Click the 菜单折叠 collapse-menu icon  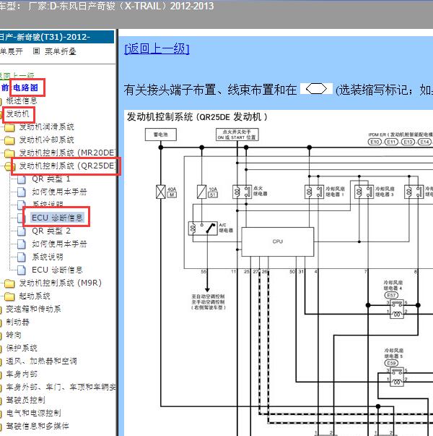click(36, 51)
